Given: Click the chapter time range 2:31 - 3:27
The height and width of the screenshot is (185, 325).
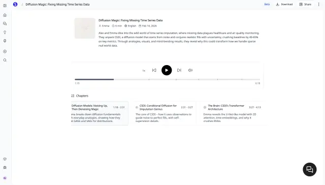Looking at the screenshot, I should click(x=187, y=107).
